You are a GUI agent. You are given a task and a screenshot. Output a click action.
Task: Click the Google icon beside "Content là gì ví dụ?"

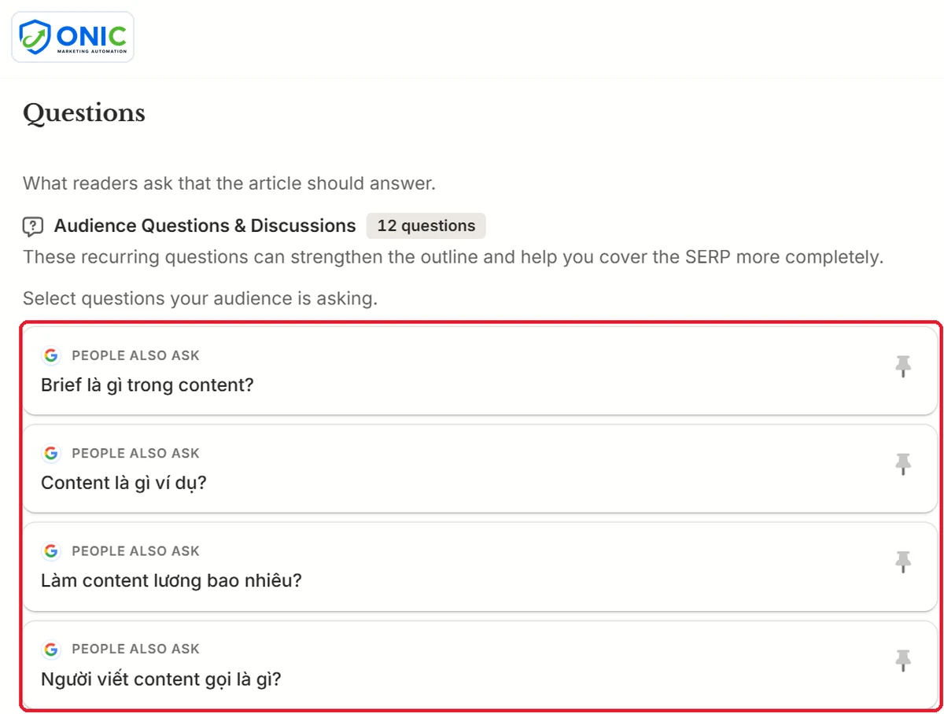51,453
